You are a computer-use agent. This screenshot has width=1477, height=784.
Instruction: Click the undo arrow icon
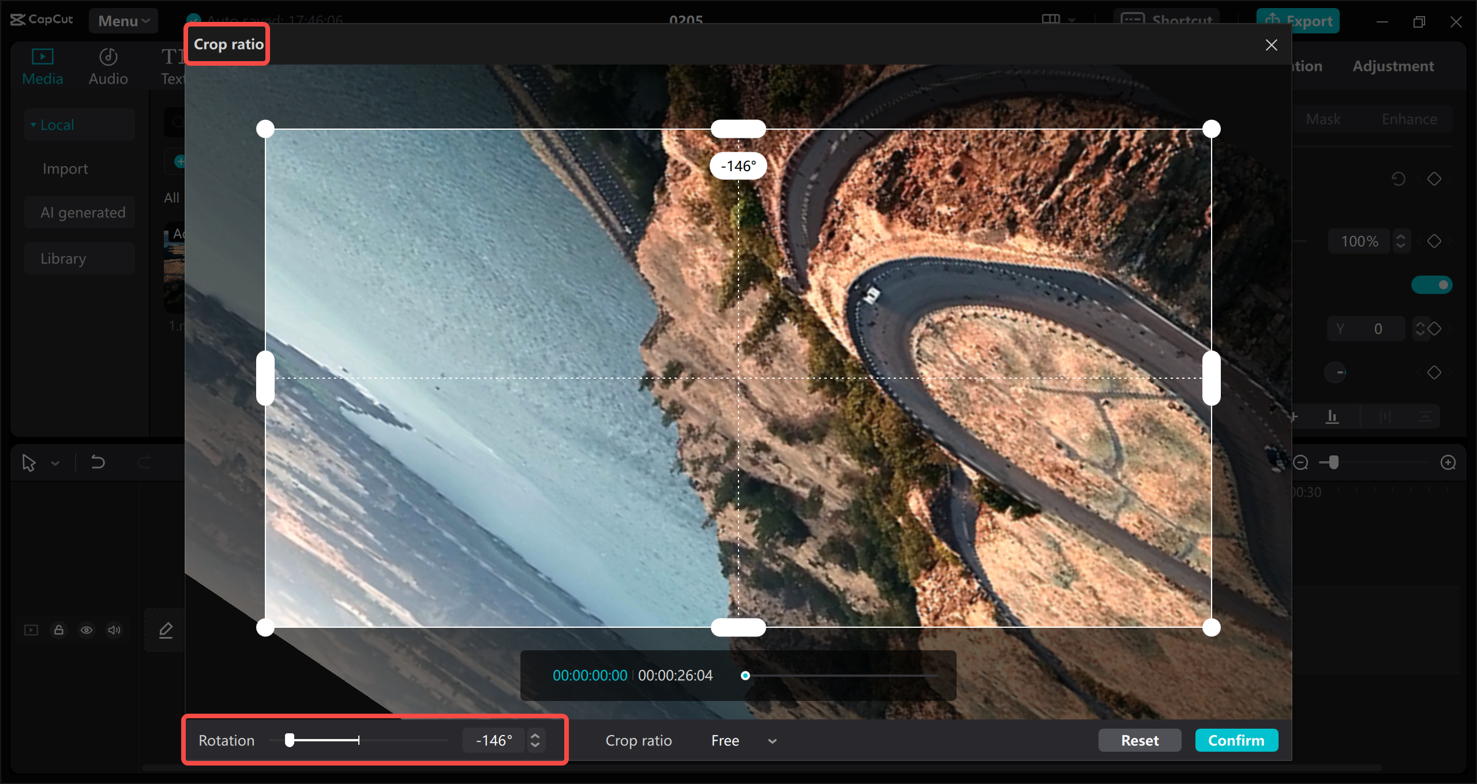point(97,462)
